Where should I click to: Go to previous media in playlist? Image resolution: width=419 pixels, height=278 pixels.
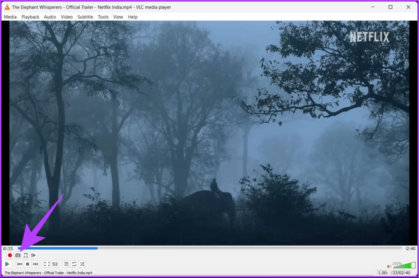(x=20, y=264)
